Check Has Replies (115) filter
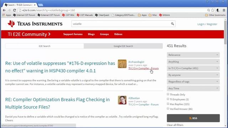228x128 pixels. coord(168,104)
